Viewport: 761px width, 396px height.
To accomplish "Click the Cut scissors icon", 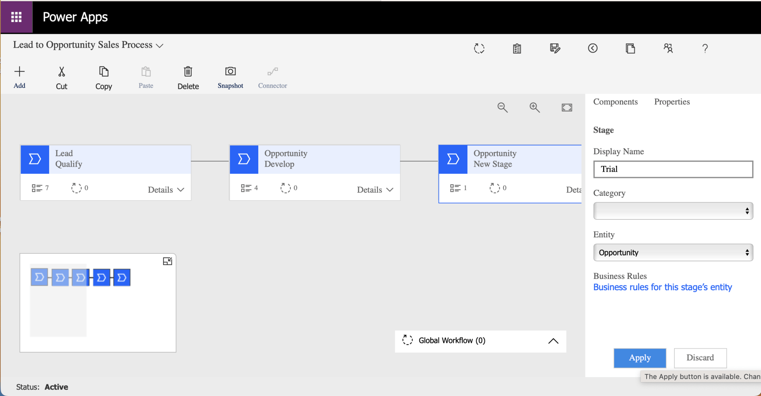I will point(61,72).
